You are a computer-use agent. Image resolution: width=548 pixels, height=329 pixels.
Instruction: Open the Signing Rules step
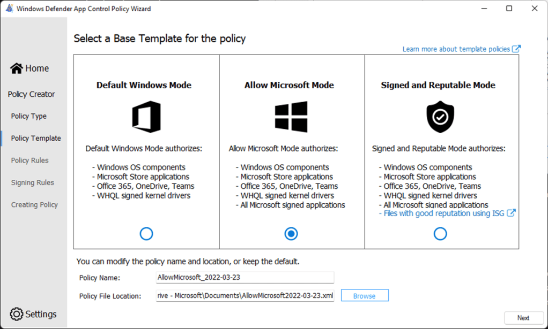point(33,182)
